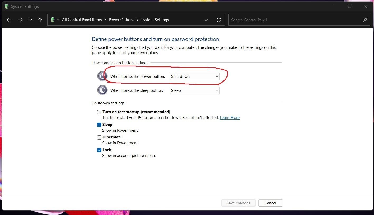Open the sleep button action dropdown
This screenshot has height=215, width=374.
(x=195, y=90)
